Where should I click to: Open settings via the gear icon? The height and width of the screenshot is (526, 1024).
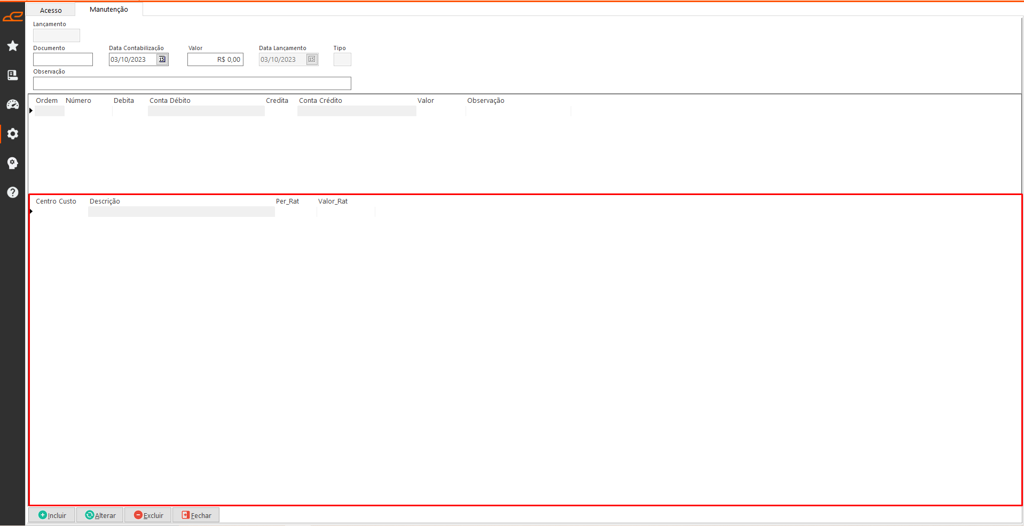point(13,134)
